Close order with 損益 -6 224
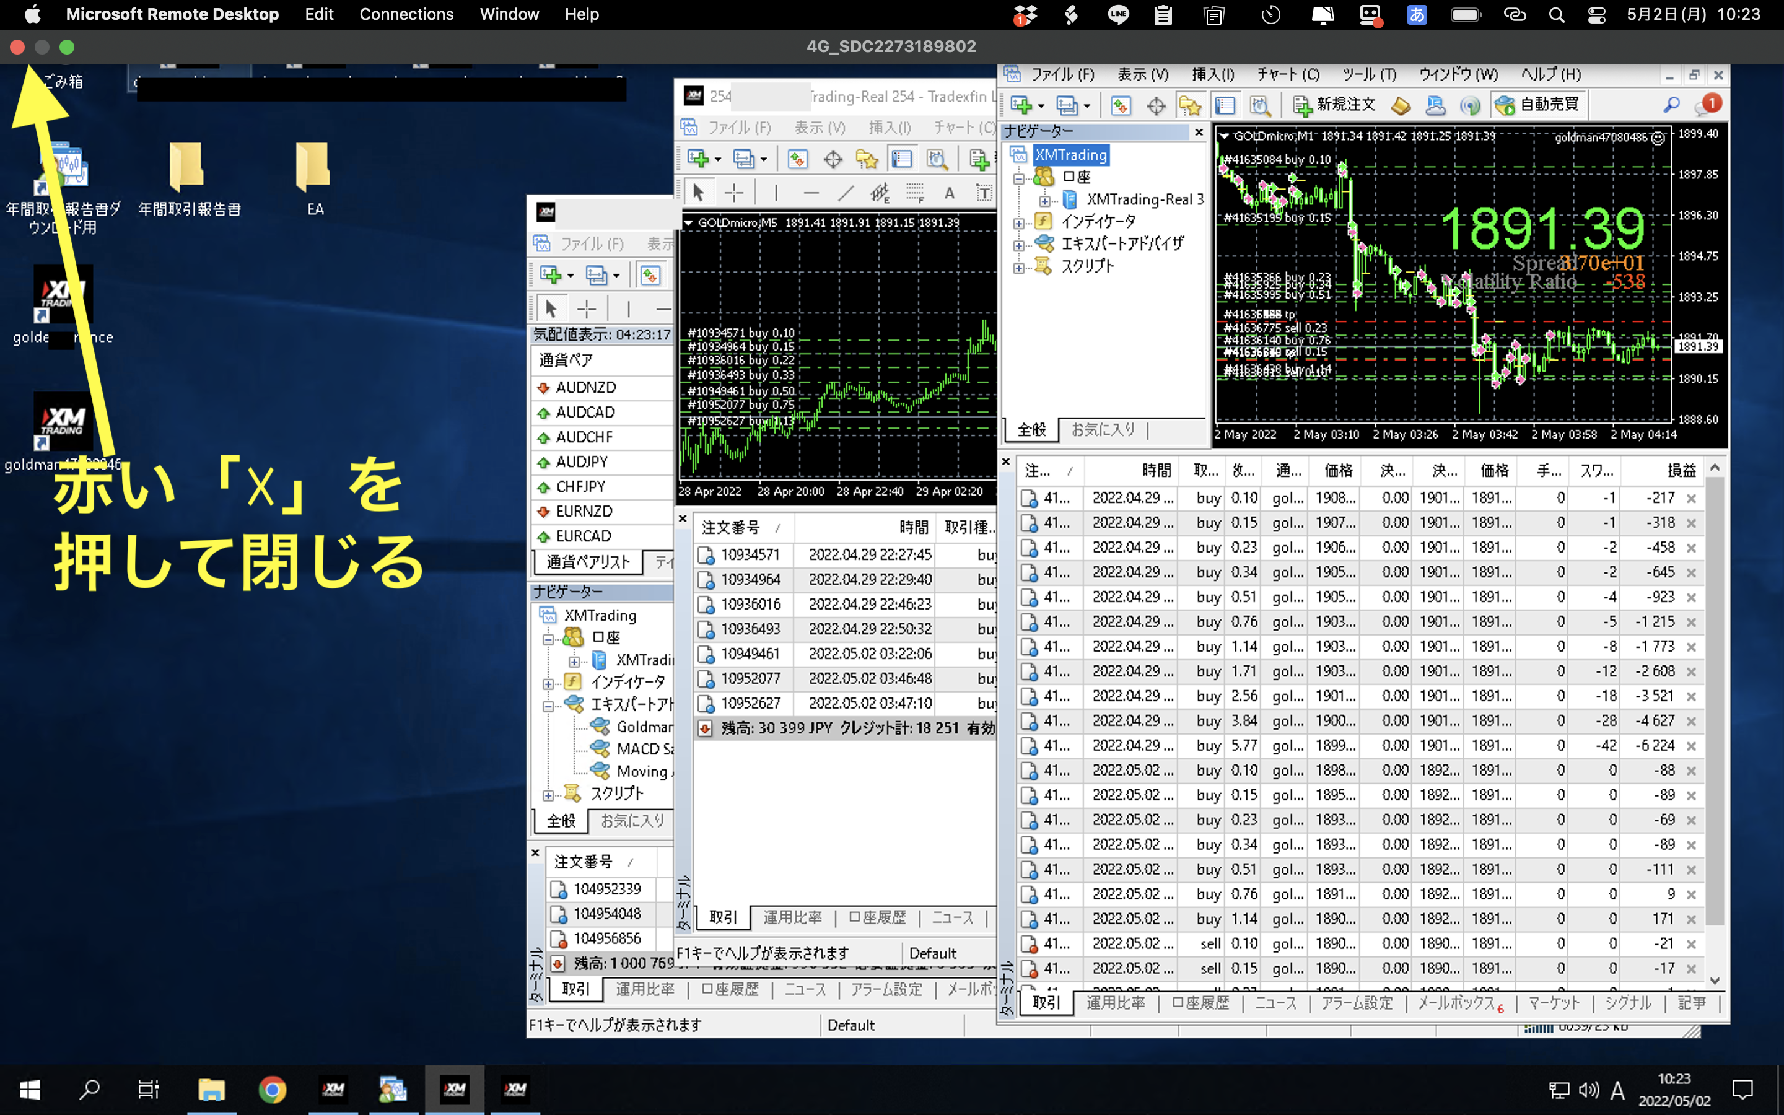This screenshot has width=1784, height=1115. 1691,746
